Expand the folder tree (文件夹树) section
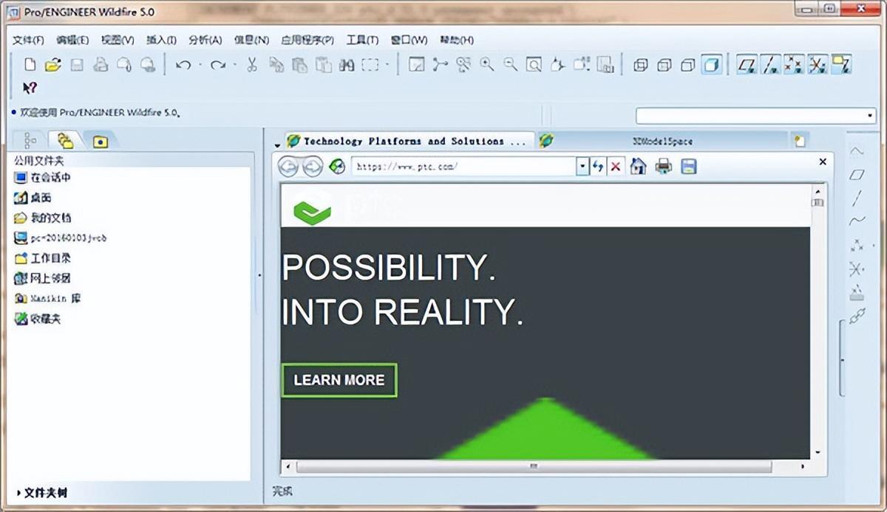 [42, 492]
